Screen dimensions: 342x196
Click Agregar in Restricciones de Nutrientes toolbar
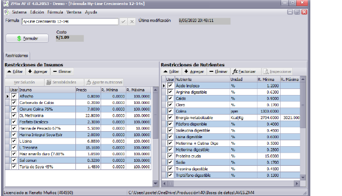[x=194, y=71]
